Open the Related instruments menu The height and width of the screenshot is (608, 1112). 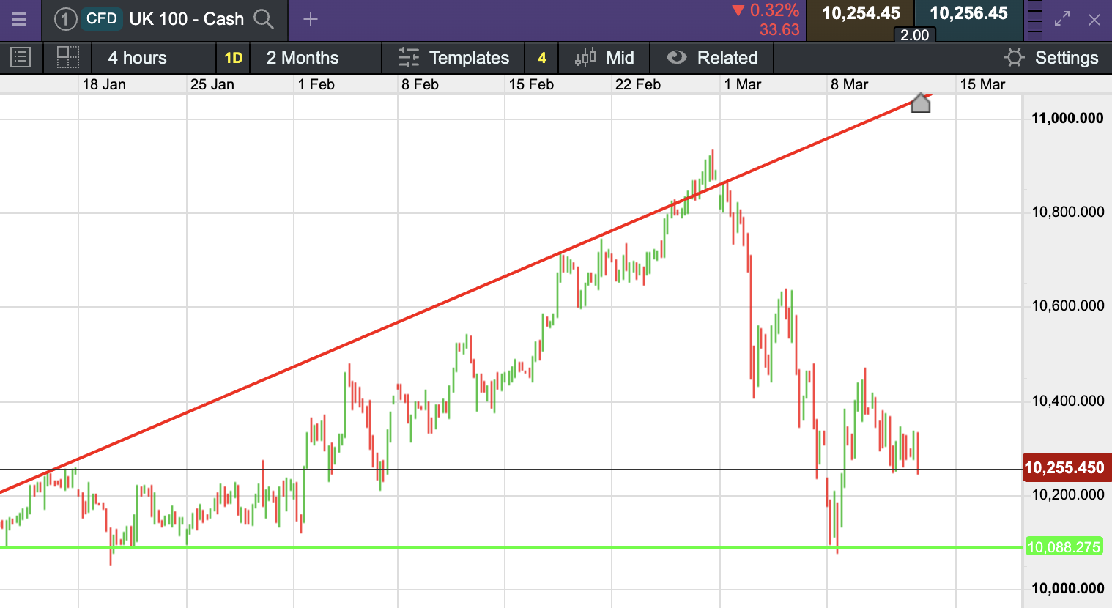(x=727, y=58)
